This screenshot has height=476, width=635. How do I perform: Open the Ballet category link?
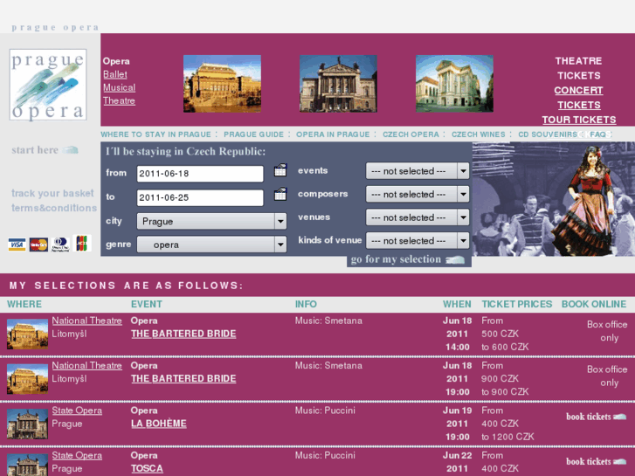pyautogui.click(x=115, y=74)
